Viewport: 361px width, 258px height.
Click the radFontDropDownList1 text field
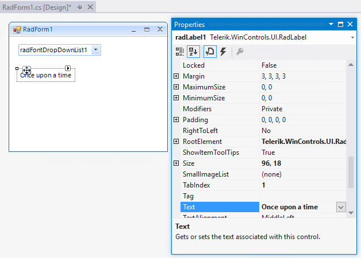(55, 50)
